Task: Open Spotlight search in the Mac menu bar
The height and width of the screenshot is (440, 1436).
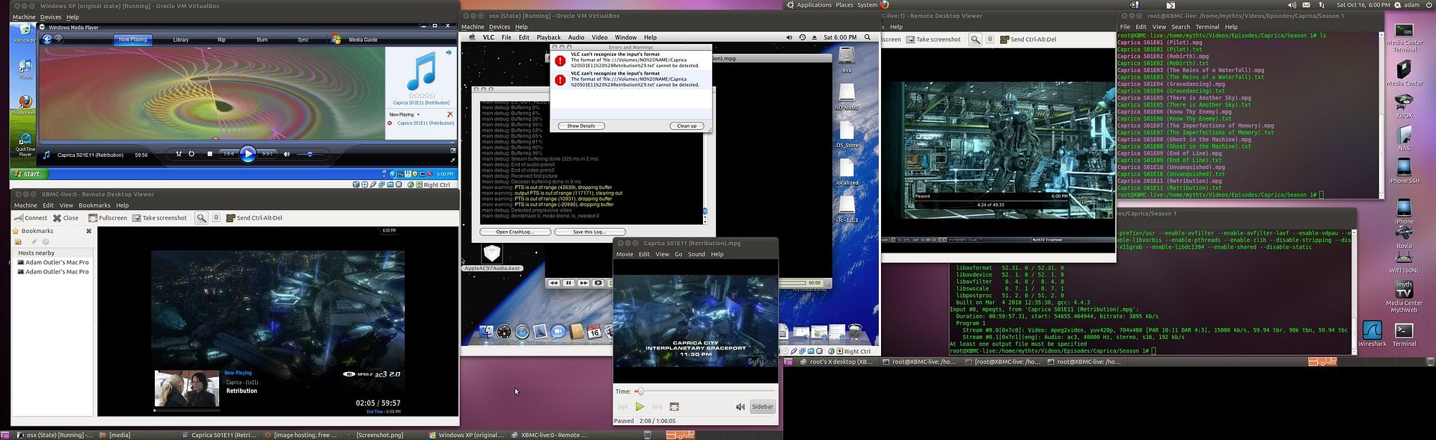Action: click(x=868, y=37)
